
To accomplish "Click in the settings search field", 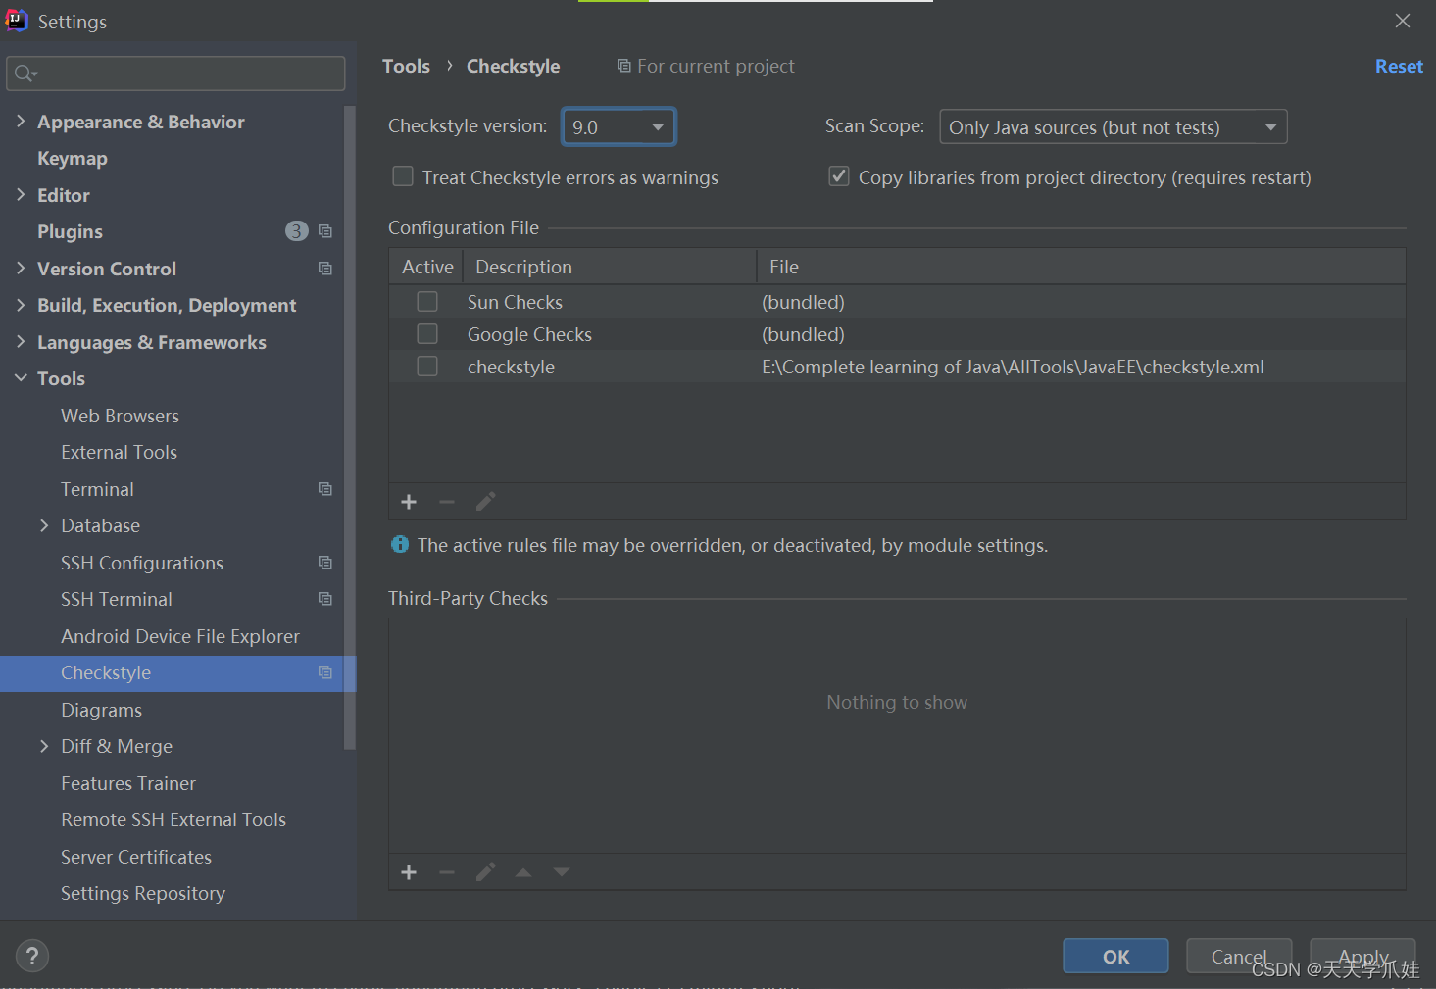I will click(x=175, y=74).
